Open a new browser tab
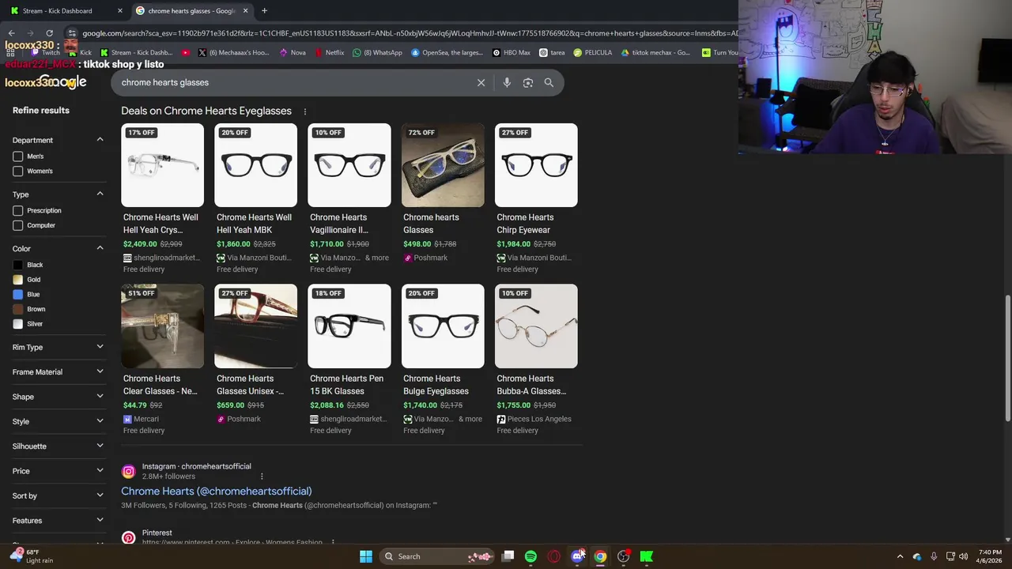The height and width of the screenshot is (569, 1012). pos(264,10)
